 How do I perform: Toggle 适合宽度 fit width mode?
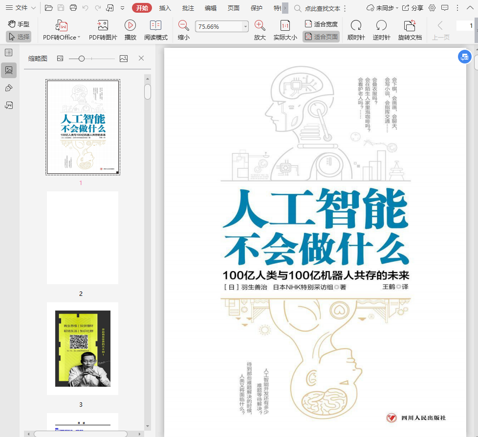(321, 24)
